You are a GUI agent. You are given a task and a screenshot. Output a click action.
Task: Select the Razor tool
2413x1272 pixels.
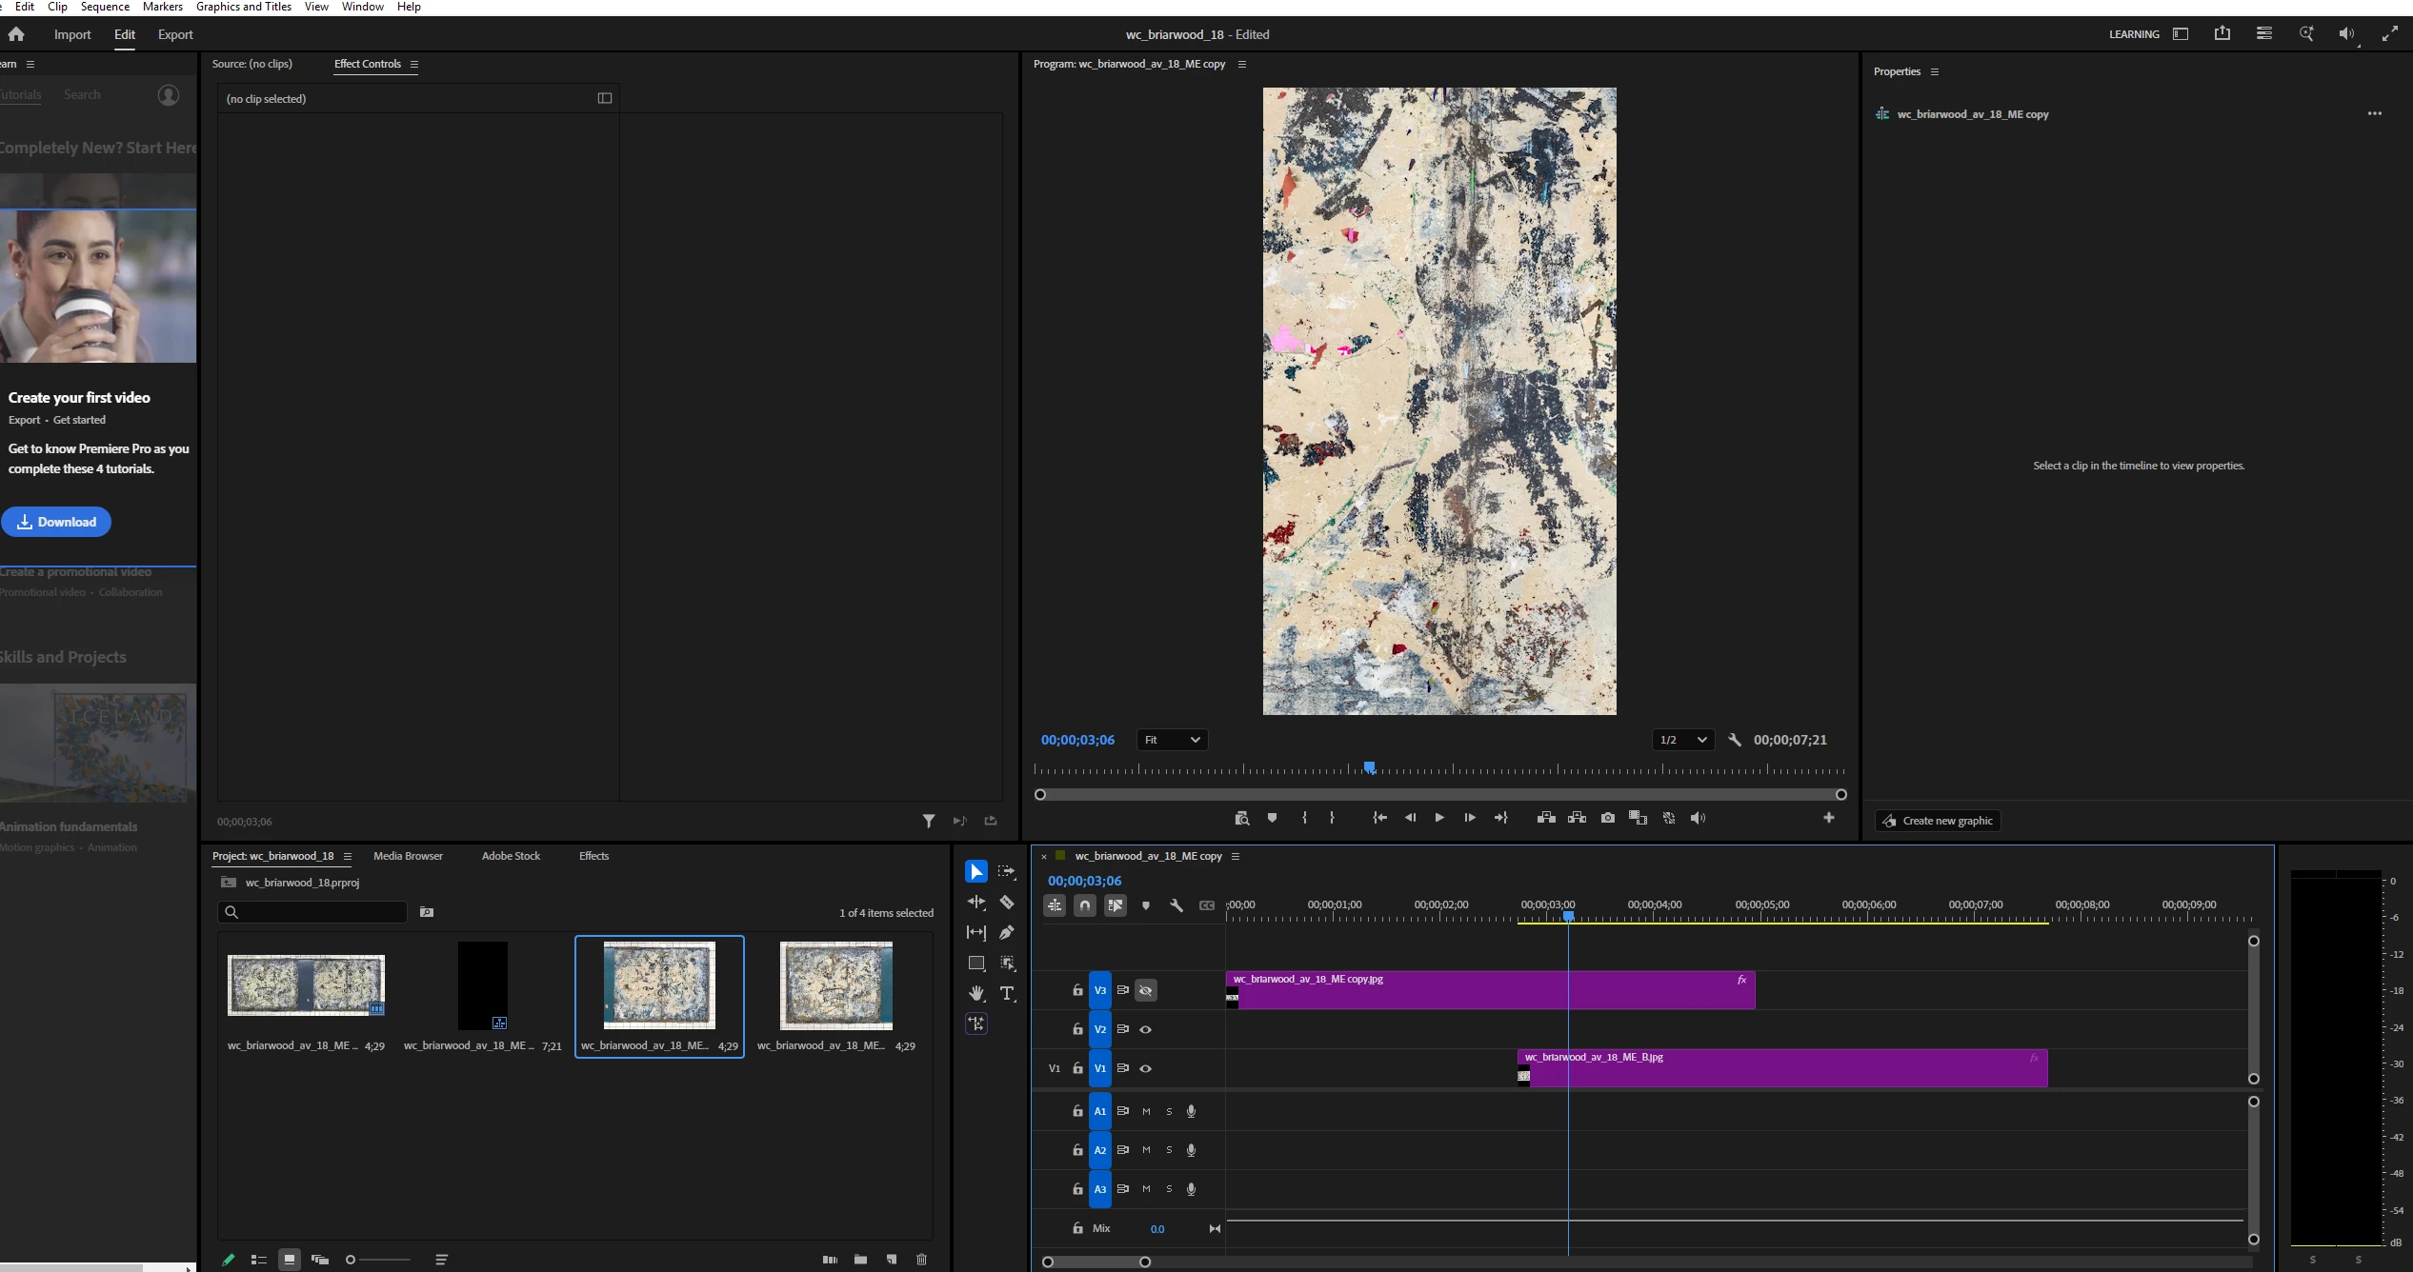coord(1007,902)
